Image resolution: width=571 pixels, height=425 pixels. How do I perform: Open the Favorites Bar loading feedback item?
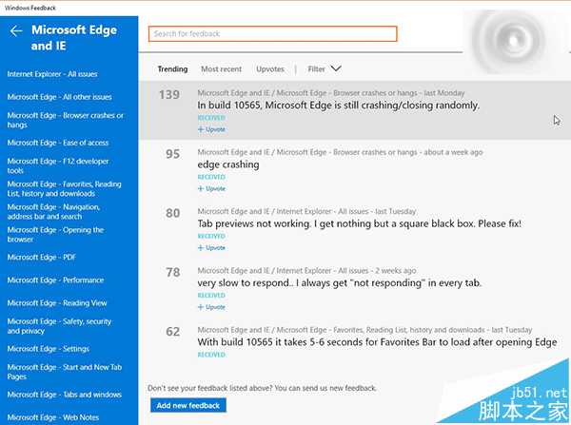tap(376, 341)
